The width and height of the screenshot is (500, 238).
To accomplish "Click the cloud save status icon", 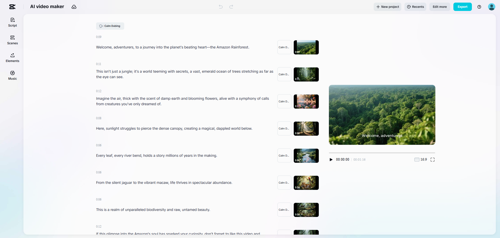I will point(74,7).
